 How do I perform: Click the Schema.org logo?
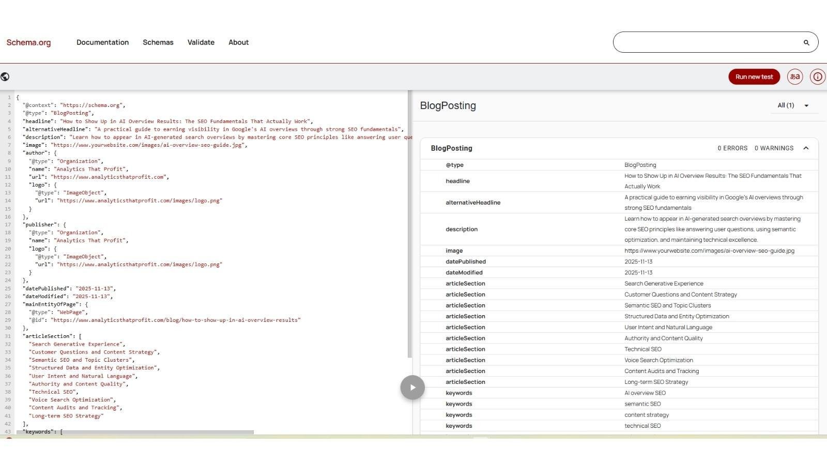click(x=28, y=42)
